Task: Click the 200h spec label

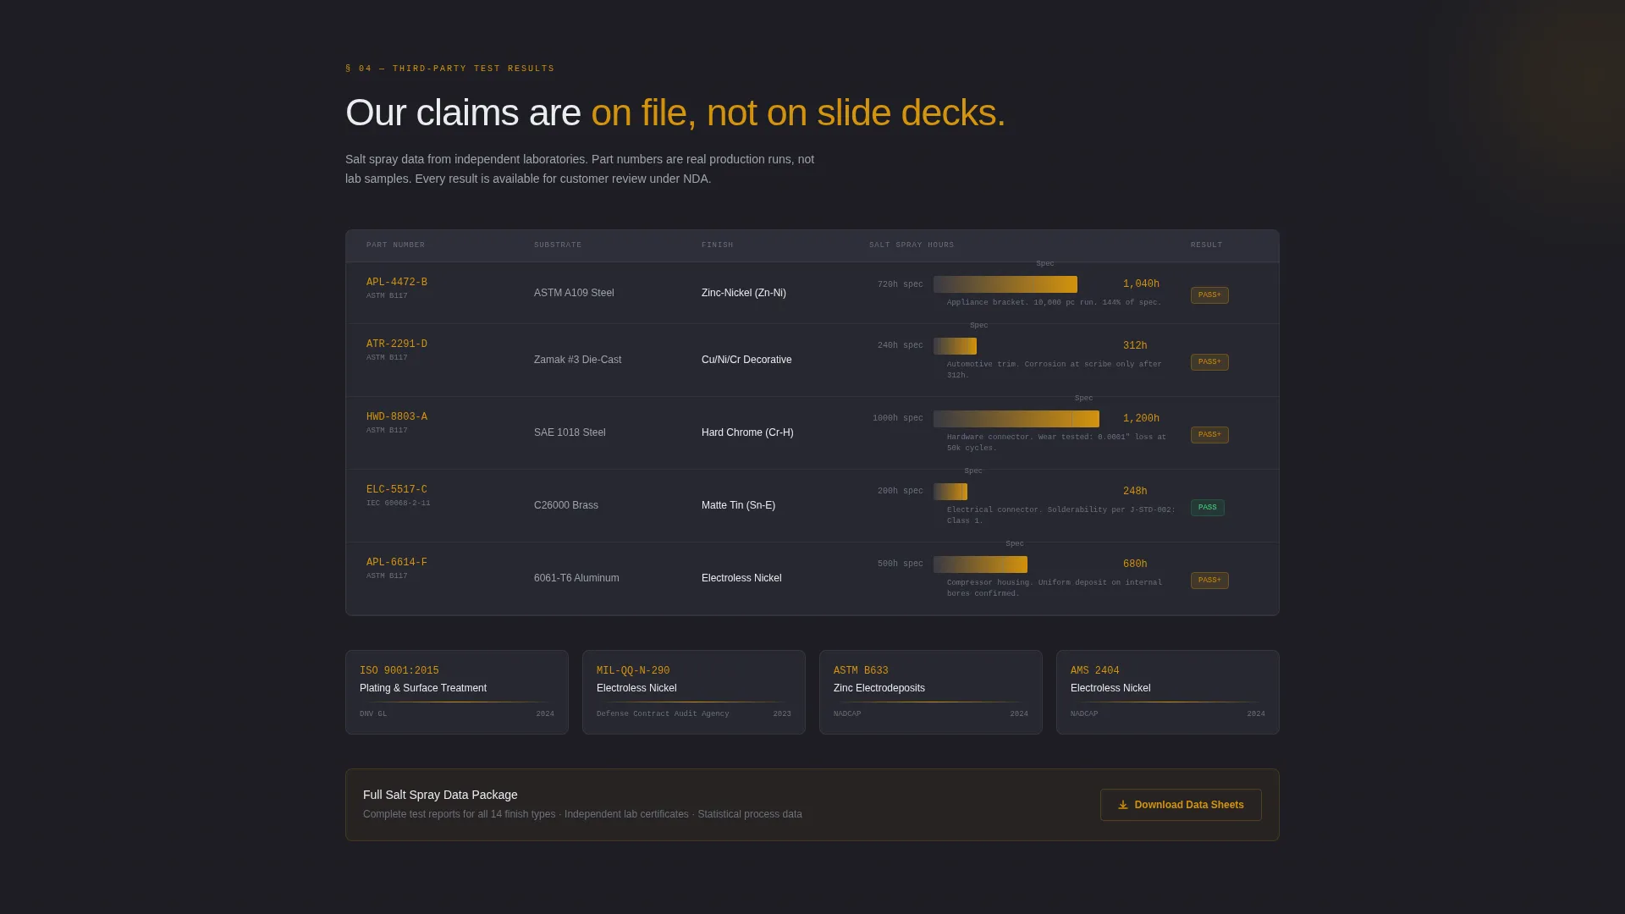Action: pos(901,491)
